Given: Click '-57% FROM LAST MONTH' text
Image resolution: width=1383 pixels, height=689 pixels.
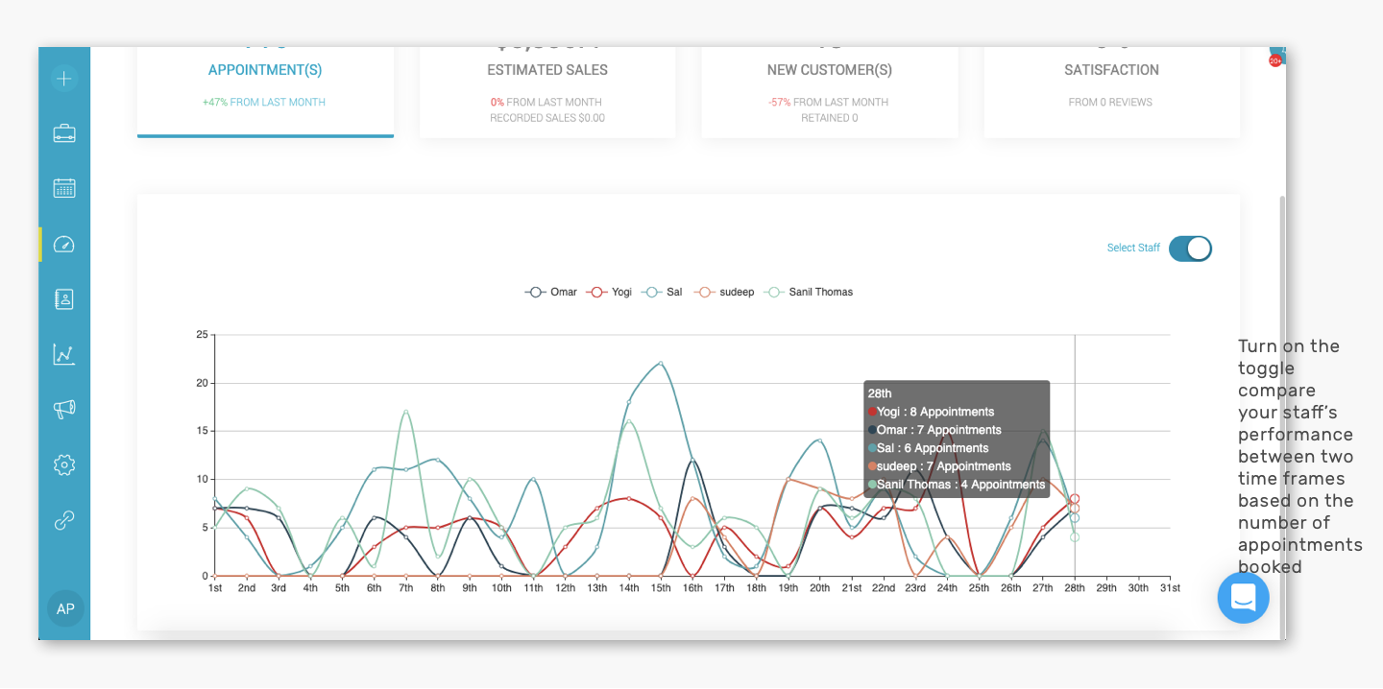Looking at the screenshot, I should coord(829,102).
